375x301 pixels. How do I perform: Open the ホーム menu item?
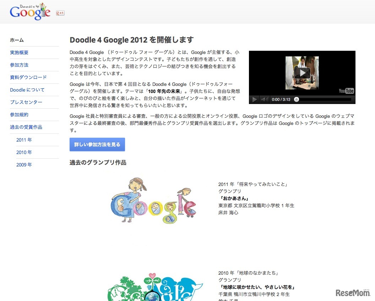17,40
